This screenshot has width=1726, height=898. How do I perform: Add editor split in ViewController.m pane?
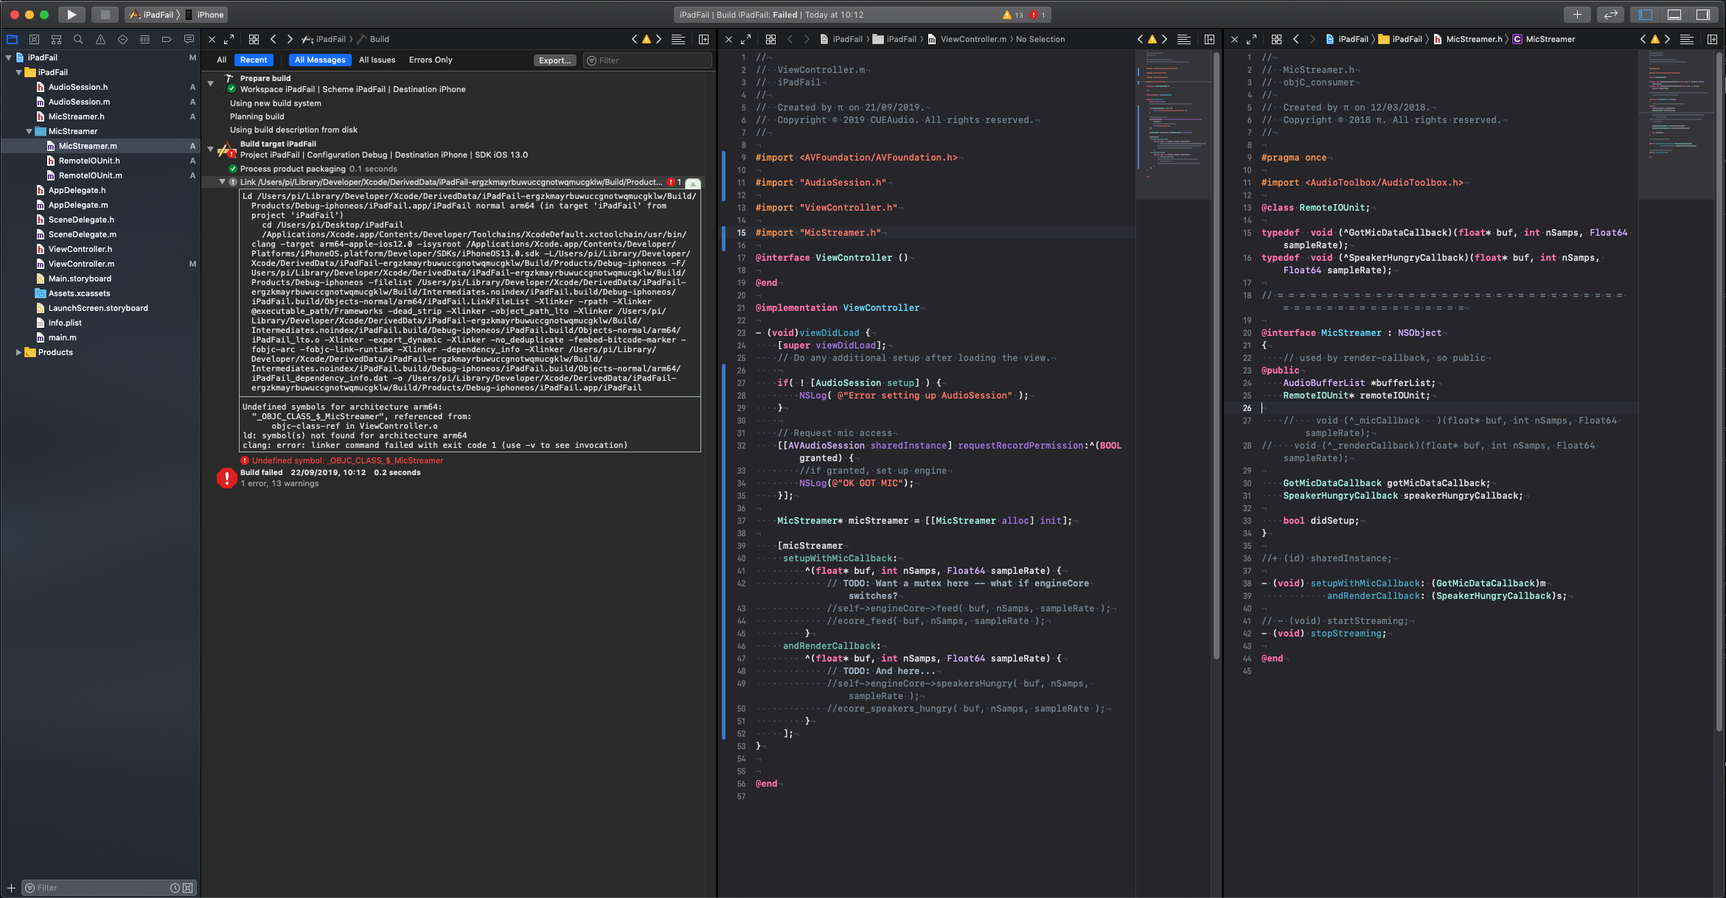tap(1210, 39)
